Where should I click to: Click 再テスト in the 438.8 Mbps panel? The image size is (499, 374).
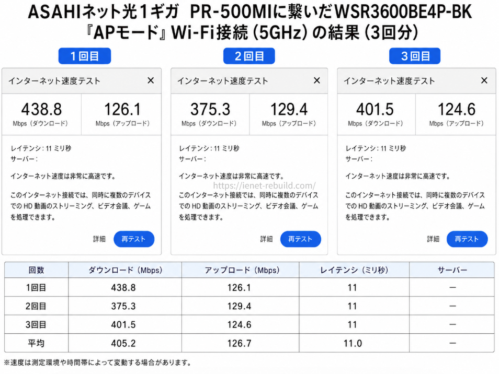point(134,239)
